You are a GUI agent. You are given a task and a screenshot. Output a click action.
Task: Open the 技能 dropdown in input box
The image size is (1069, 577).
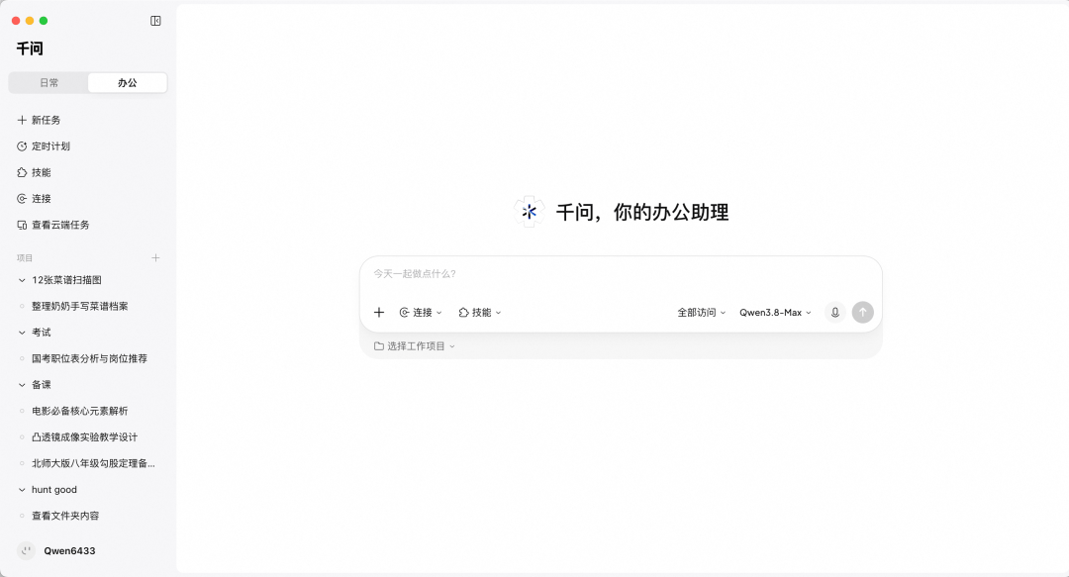point(480,313)
